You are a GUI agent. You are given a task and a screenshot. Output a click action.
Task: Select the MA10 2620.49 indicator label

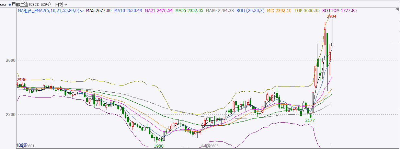point(128,11)
